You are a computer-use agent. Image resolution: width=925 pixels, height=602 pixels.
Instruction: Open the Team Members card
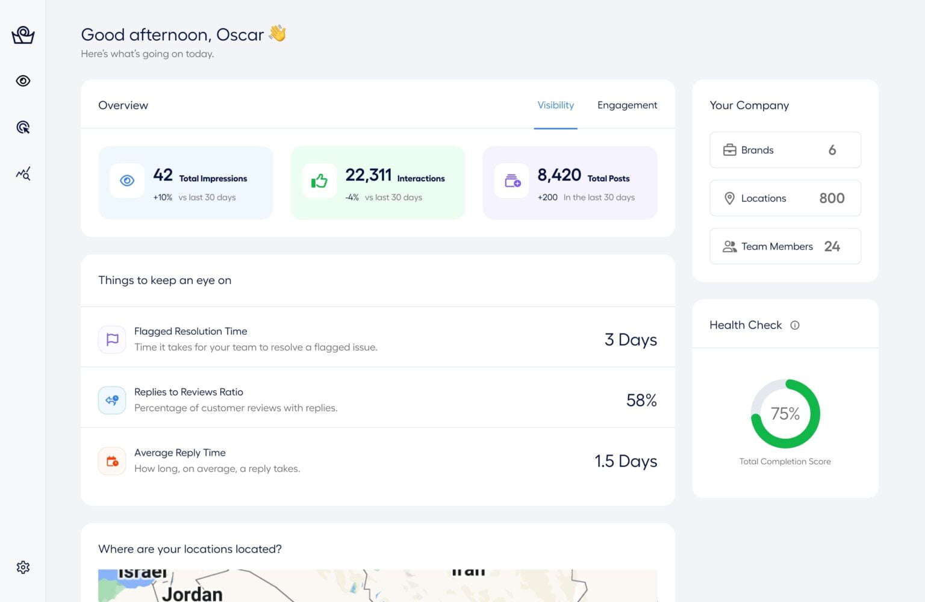pyautogui.click(x=785, y=246)
